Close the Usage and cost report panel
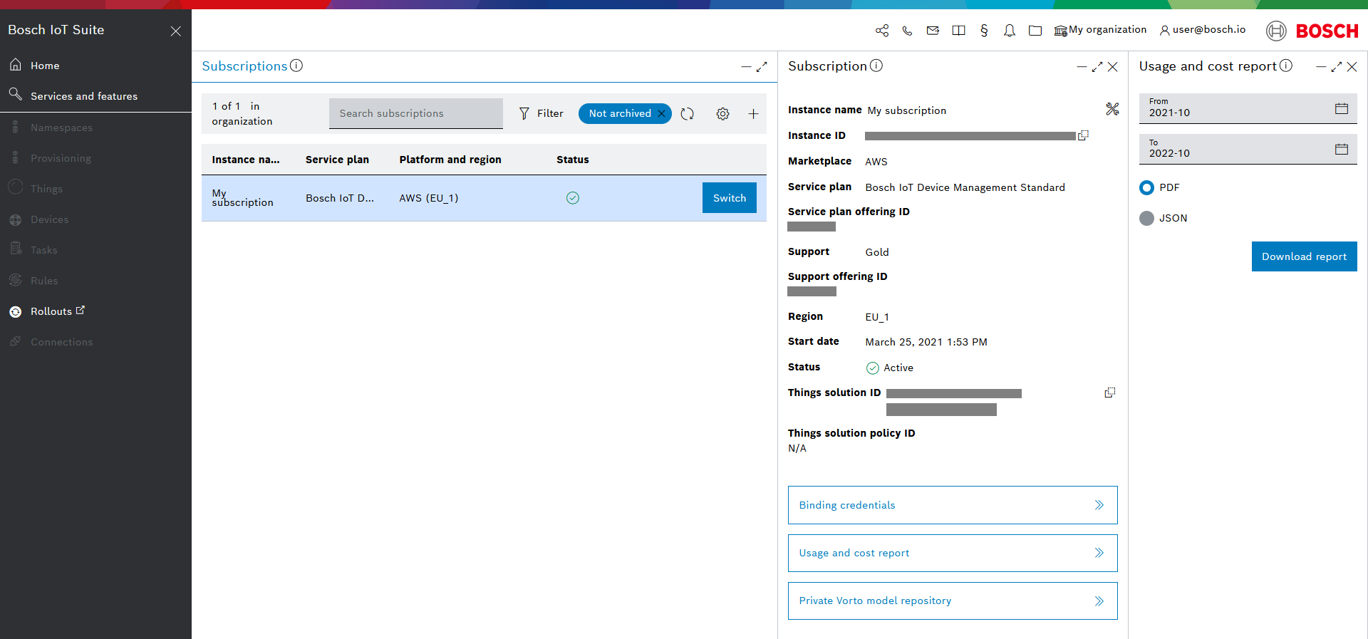The width and height of the screenshot is (1368, 639). 1352,67
